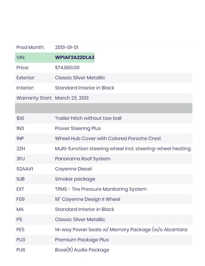Click TPMS - Tire Pressure Monitoring System
Screen dimensions: 205x266
101,189
